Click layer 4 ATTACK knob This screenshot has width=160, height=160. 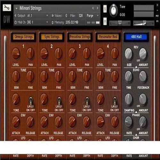click(x=100, y=122)
